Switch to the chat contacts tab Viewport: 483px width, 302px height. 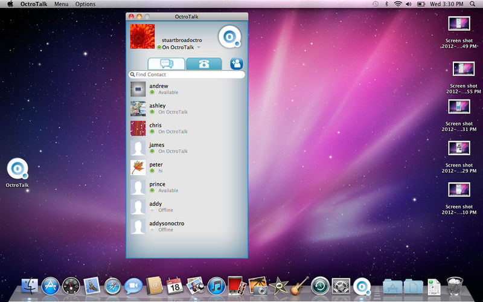(167, 64)
